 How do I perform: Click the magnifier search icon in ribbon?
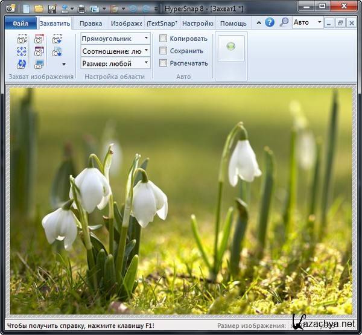[x=284, y=22]
